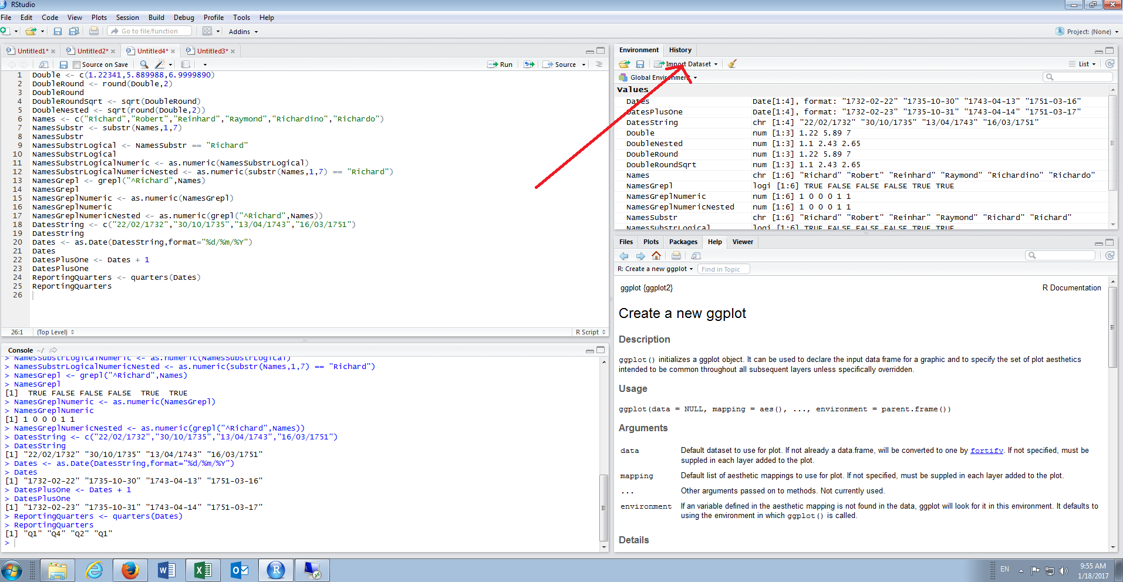The image size is (1123, 582).
Task: Open the (Top Level) scope navigator
Action: point(55,332)
